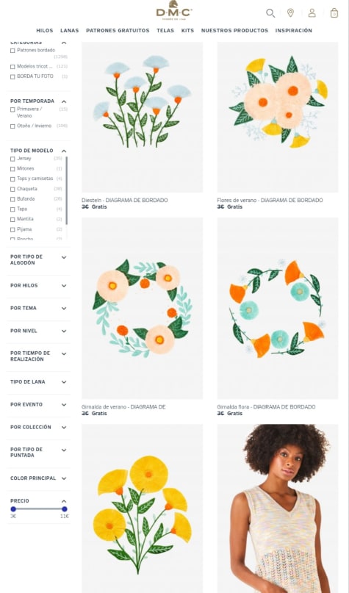Collapse the Precio filter chevron
This screenshot has width=349, height=593.
click(64, 501)
